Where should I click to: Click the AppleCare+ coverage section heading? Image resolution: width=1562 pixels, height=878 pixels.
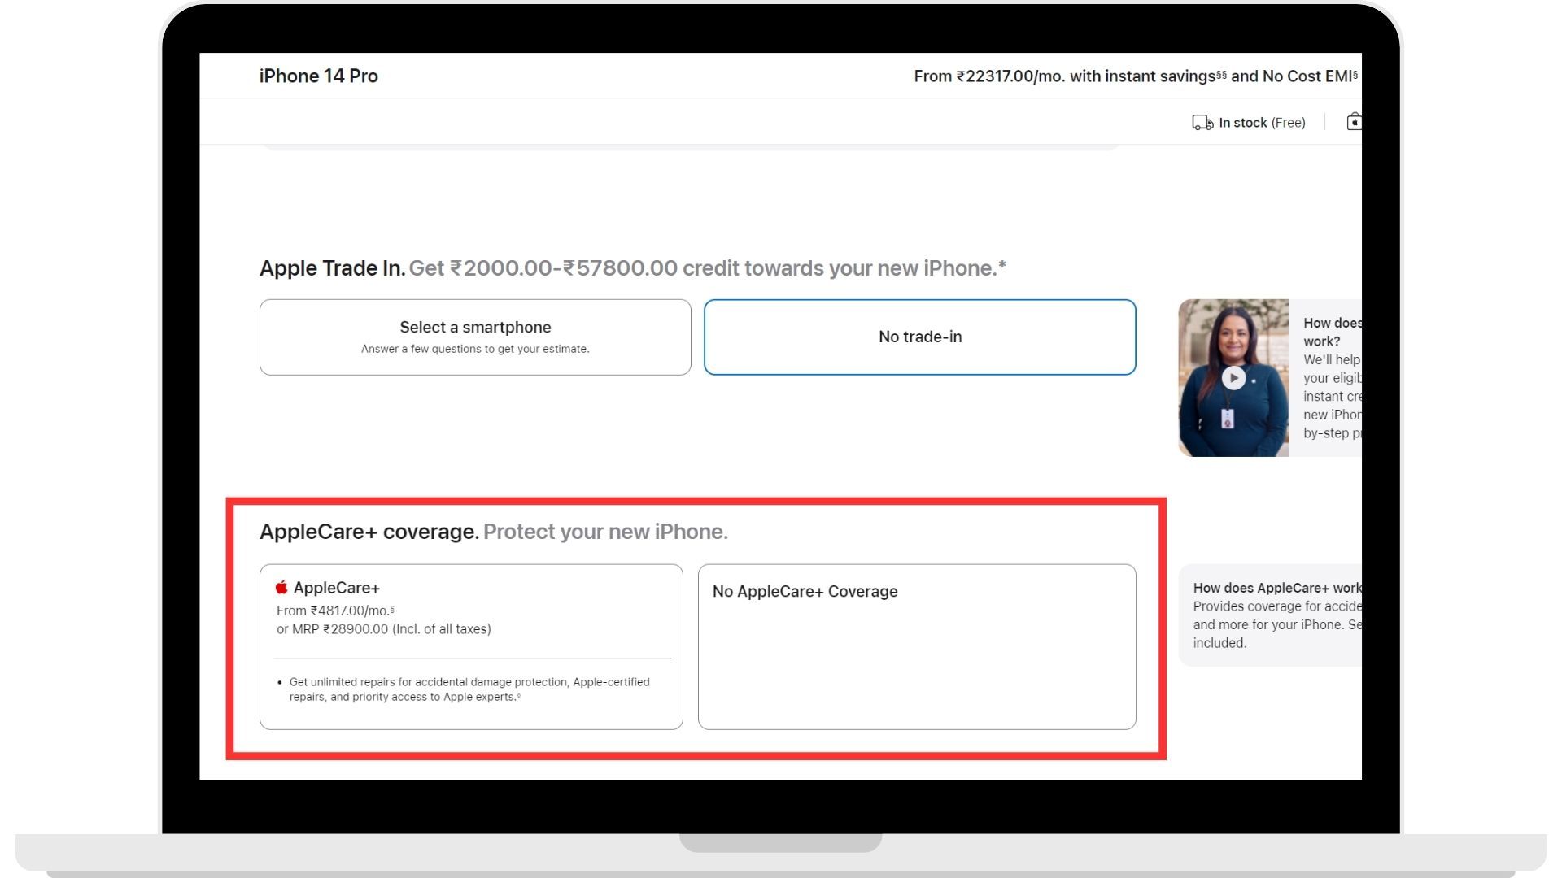click(368, 531)
